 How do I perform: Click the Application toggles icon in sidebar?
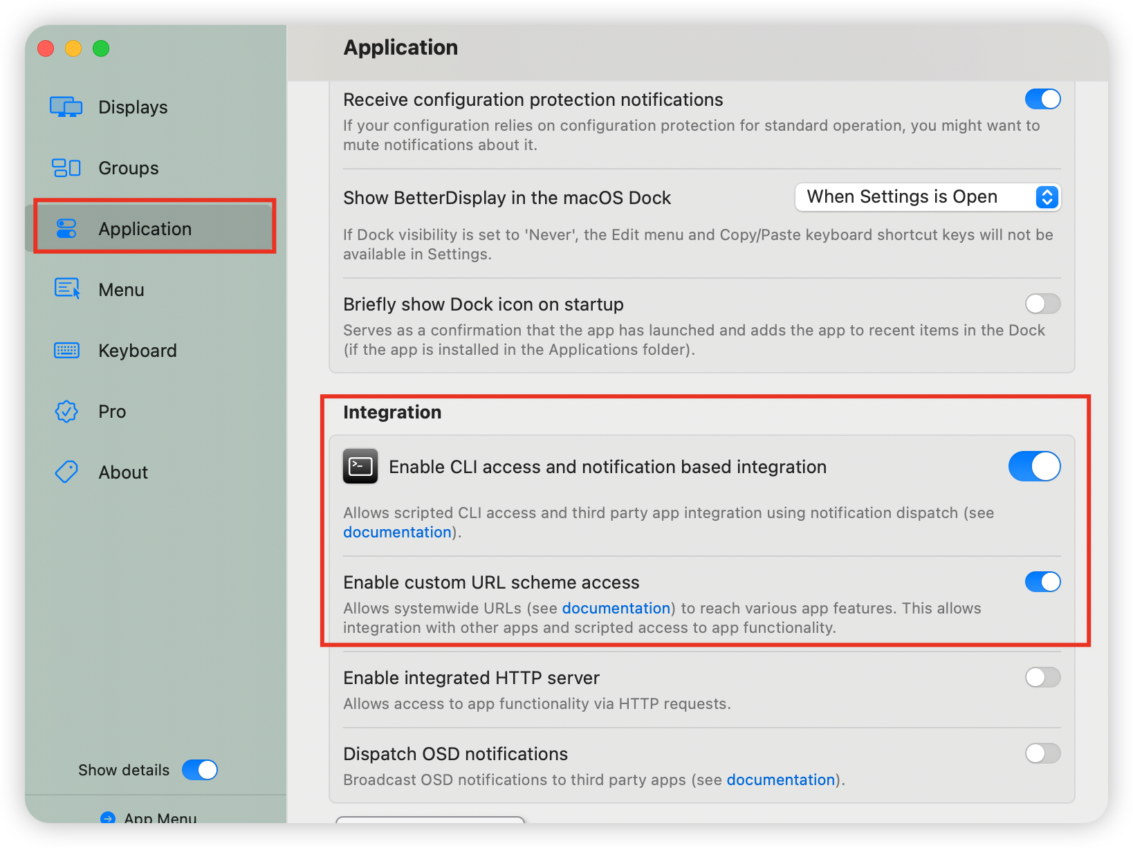(x=66, y=229)
